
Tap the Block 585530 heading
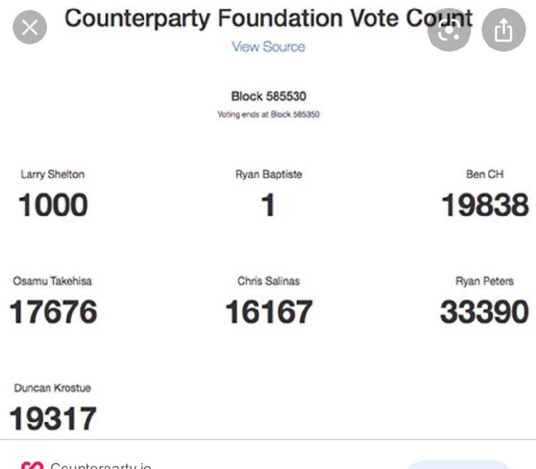(269, 96)
